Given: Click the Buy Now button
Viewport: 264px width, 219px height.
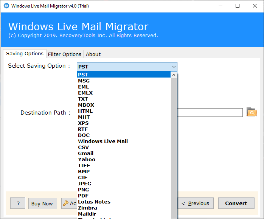Looking at the screenshot, I should coord(43,203).
